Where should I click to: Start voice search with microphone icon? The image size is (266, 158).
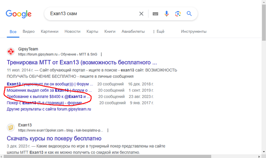pyautogui.click(x=166, y=14)
